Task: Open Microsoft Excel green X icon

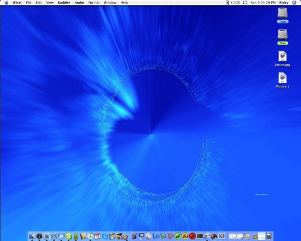Action: coord(163,236)
